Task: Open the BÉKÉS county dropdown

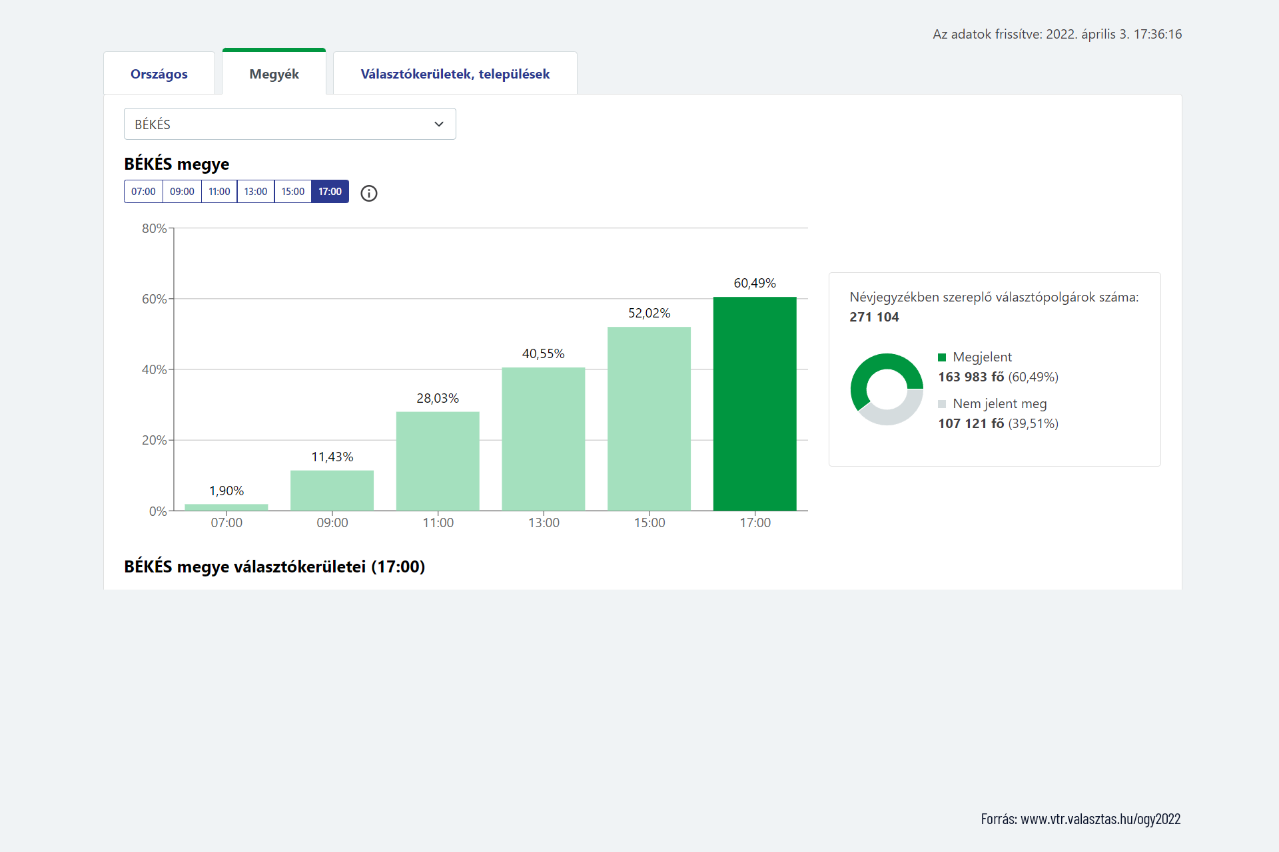Action: point(289,124)
